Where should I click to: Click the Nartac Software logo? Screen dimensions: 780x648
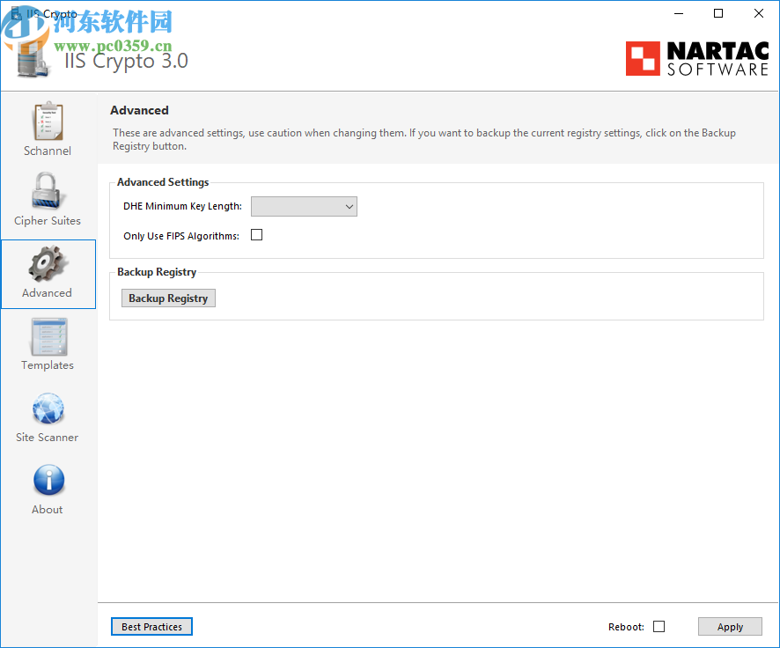coord(696,57)
